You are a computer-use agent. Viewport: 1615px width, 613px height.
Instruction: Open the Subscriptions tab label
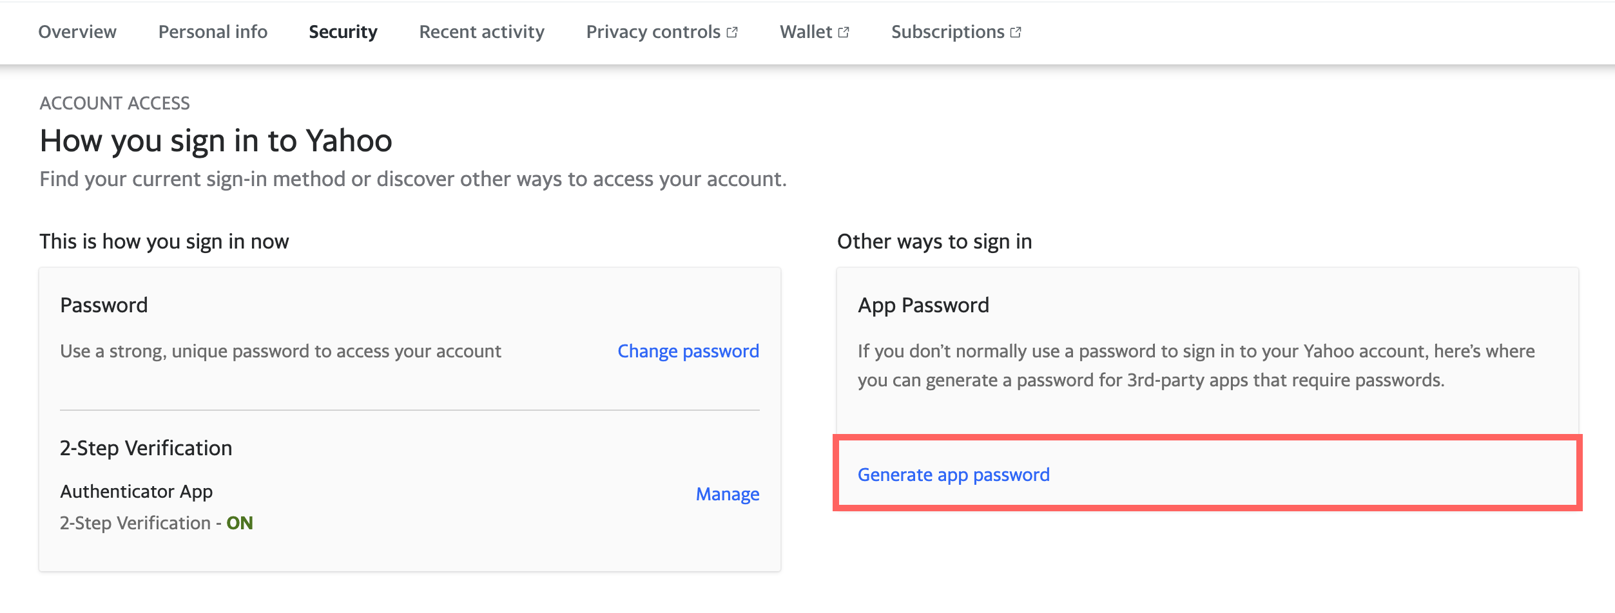click(947, 32)
